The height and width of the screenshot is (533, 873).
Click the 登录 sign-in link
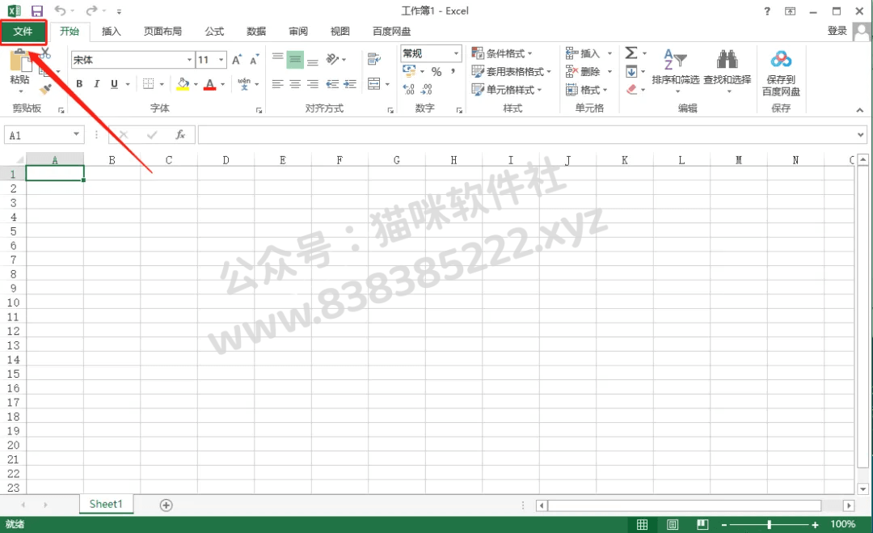(837, 31)
